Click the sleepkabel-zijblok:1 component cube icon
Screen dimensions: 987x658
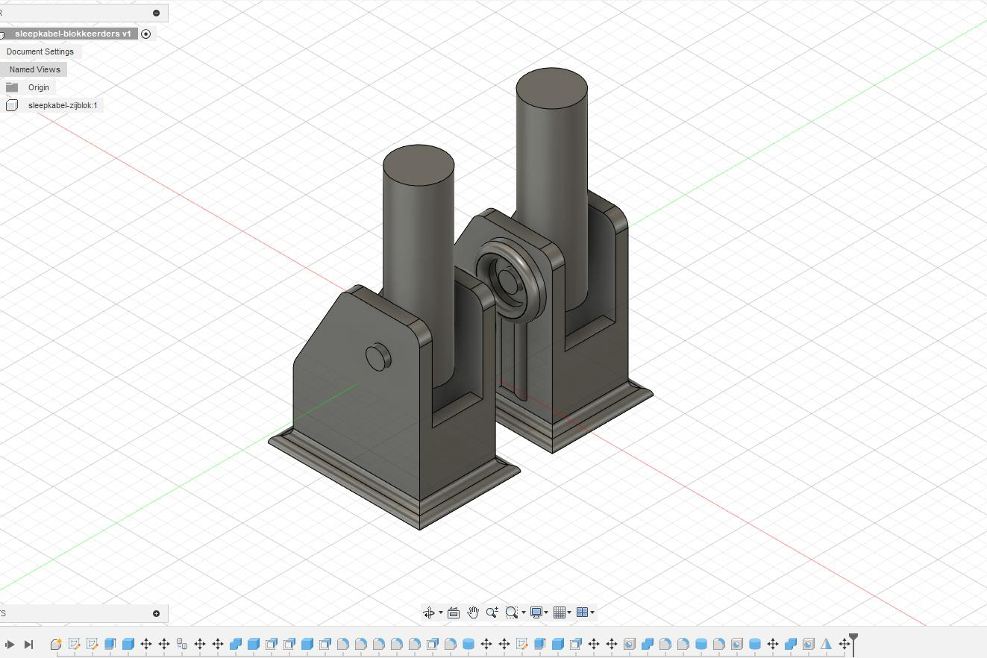pyautogui.click(x=12, y=105)
